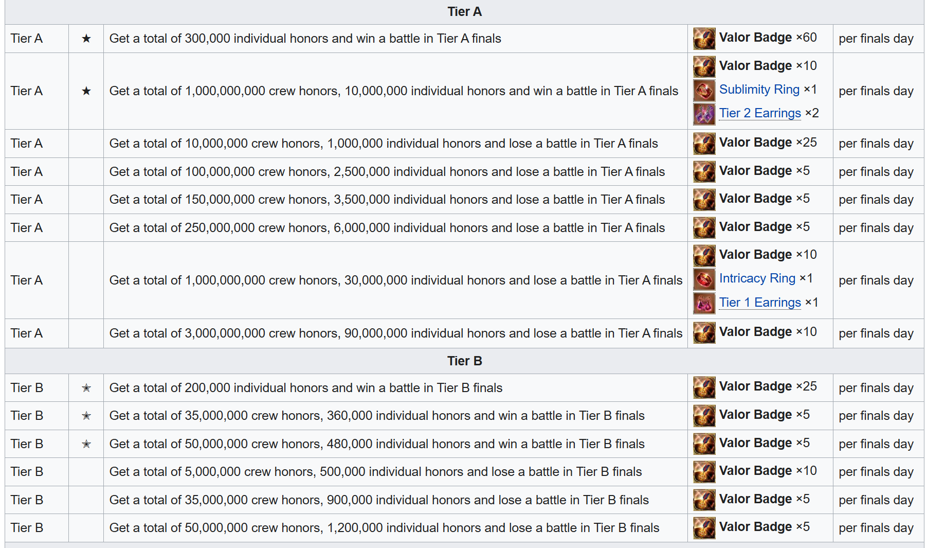927x548 pixels.
Task: Select the "150,000,000 crew honors, 3,500,000 individual" description
Action: 387,200
